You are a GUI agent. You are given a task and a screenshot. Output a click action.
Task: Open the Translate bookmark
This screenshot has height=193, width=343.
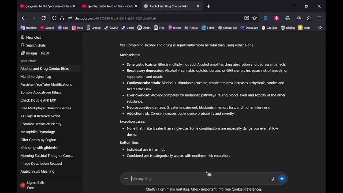(29, 28)
